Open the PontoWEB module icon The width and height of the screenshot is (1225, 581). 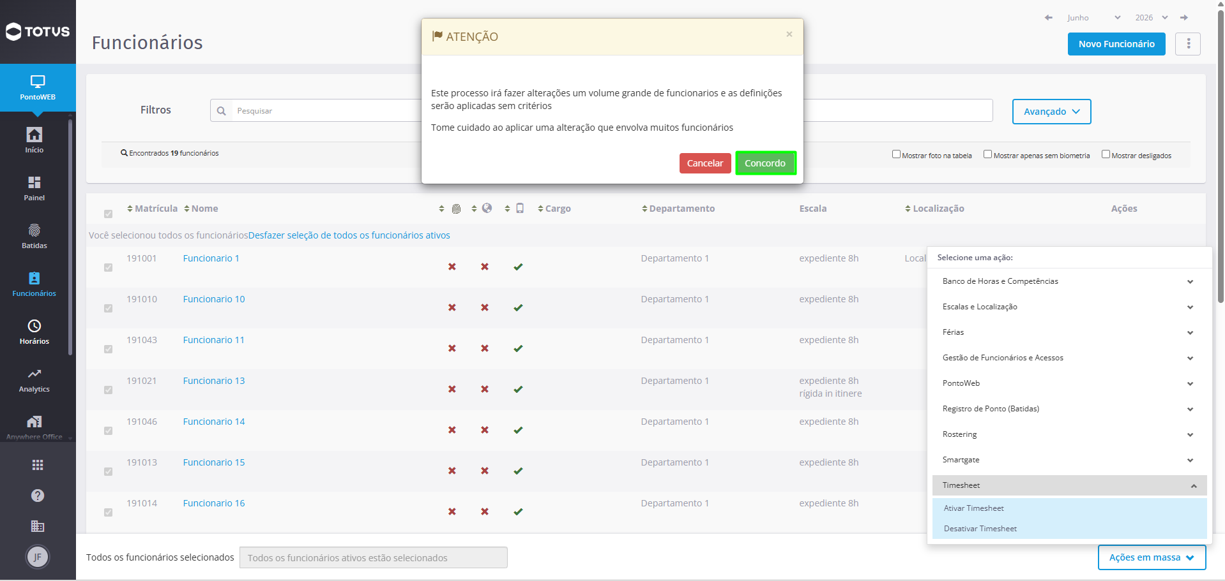[x=38, y=88]
